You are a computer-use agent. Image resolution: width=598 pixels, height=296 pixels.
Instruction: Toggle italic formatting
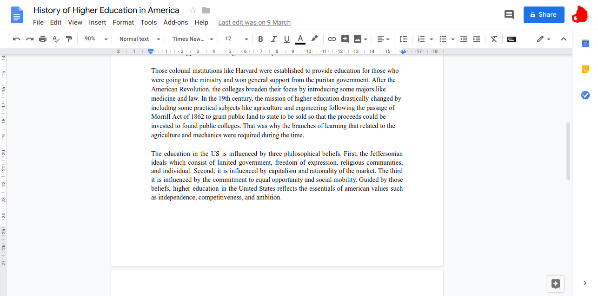(x=273, y=39)
